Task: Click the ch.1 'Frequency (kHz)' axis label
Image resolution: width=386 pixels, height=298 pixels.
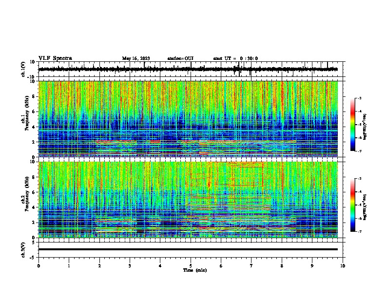Action: [x=27, y=113]
